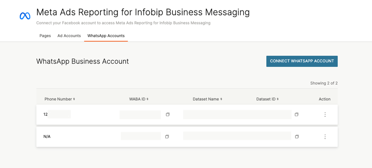Open action menu for first account row

click(x=325, y=115)
